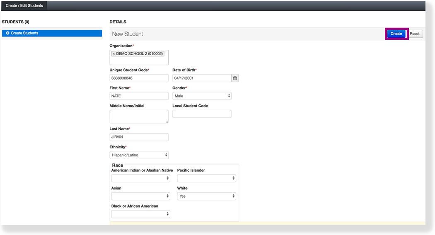Open the Date of Birth calendar picker
Image resolution: width=435 pixels, height=235 pixels.
[235, 78]
